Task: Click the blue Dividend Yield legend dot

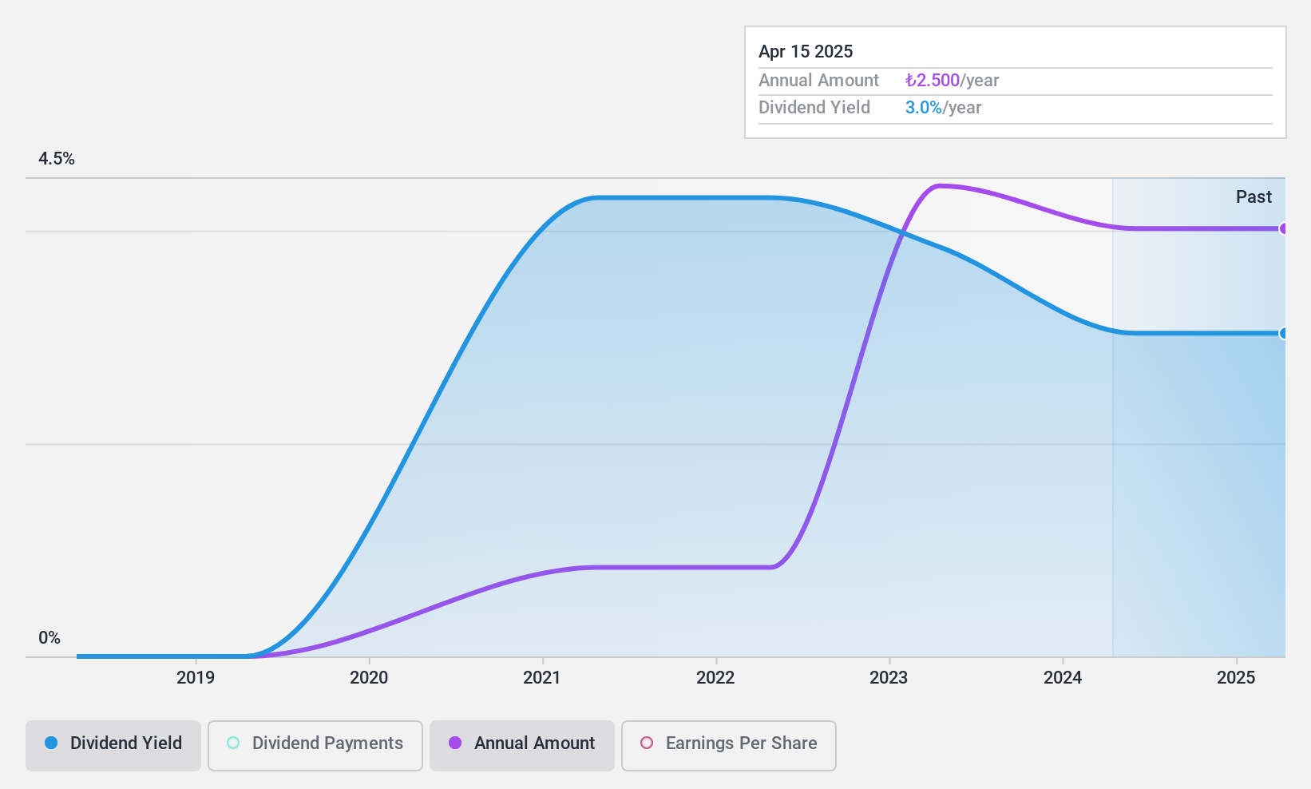Action: click(51, 743)
